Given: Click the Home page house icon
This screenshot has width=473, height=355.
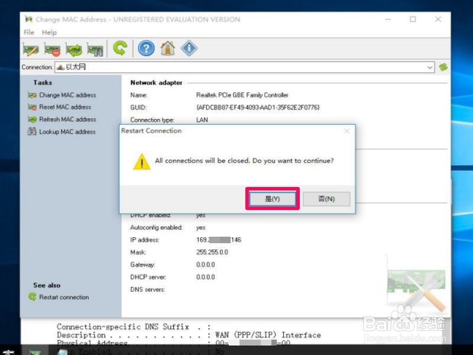Looking at the screenshot, I should (168, 49).
